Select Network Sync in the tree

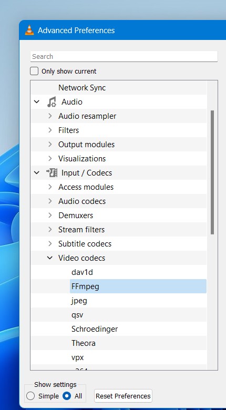coord(82,88)
